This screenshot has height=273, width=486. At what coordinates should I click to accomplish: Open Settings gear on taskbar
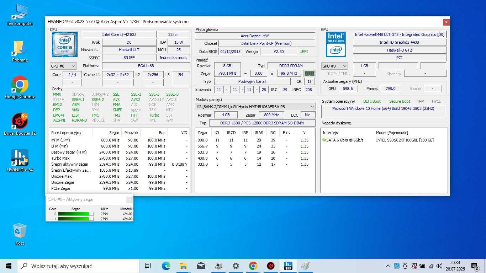click(236, 266)
